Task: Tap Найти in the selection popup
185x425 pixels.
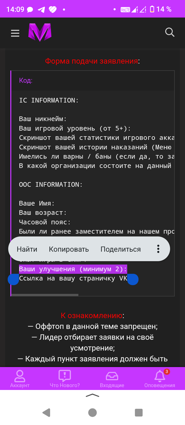Action: click(x=27, y=249)
